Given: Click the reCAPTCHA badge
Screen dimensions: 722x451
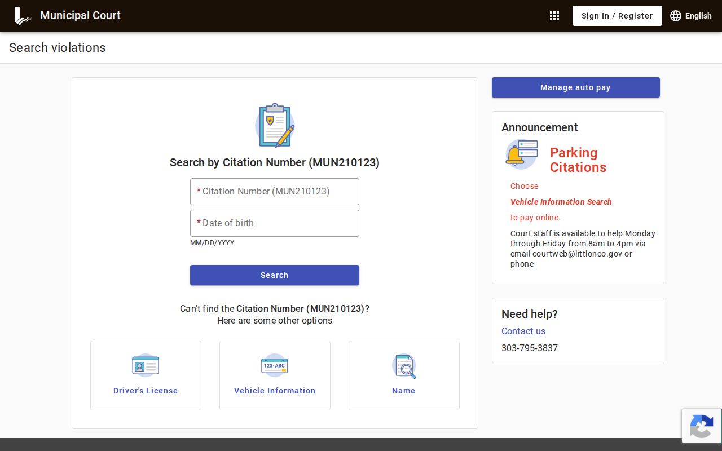Looking at the screenshot, I should 702,426.
